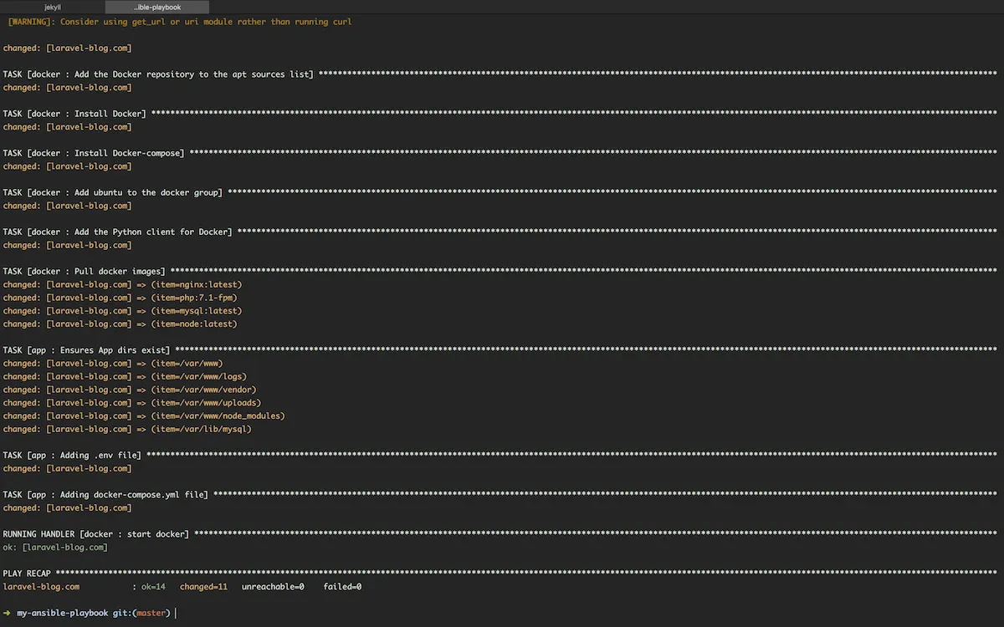
Task: Click the 'TASK [docker : Install Docker]' line
Action: pyautogui.click(x=500, y=114)
